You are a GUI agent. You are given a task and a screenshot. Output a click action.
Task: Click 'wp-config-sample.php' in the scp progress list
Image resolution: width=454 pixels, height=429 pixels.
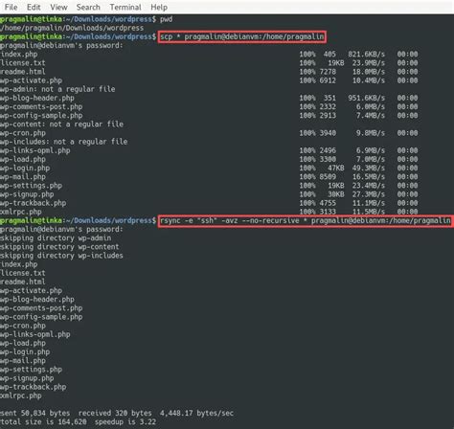pyautogui.click(x=41, y=116)
